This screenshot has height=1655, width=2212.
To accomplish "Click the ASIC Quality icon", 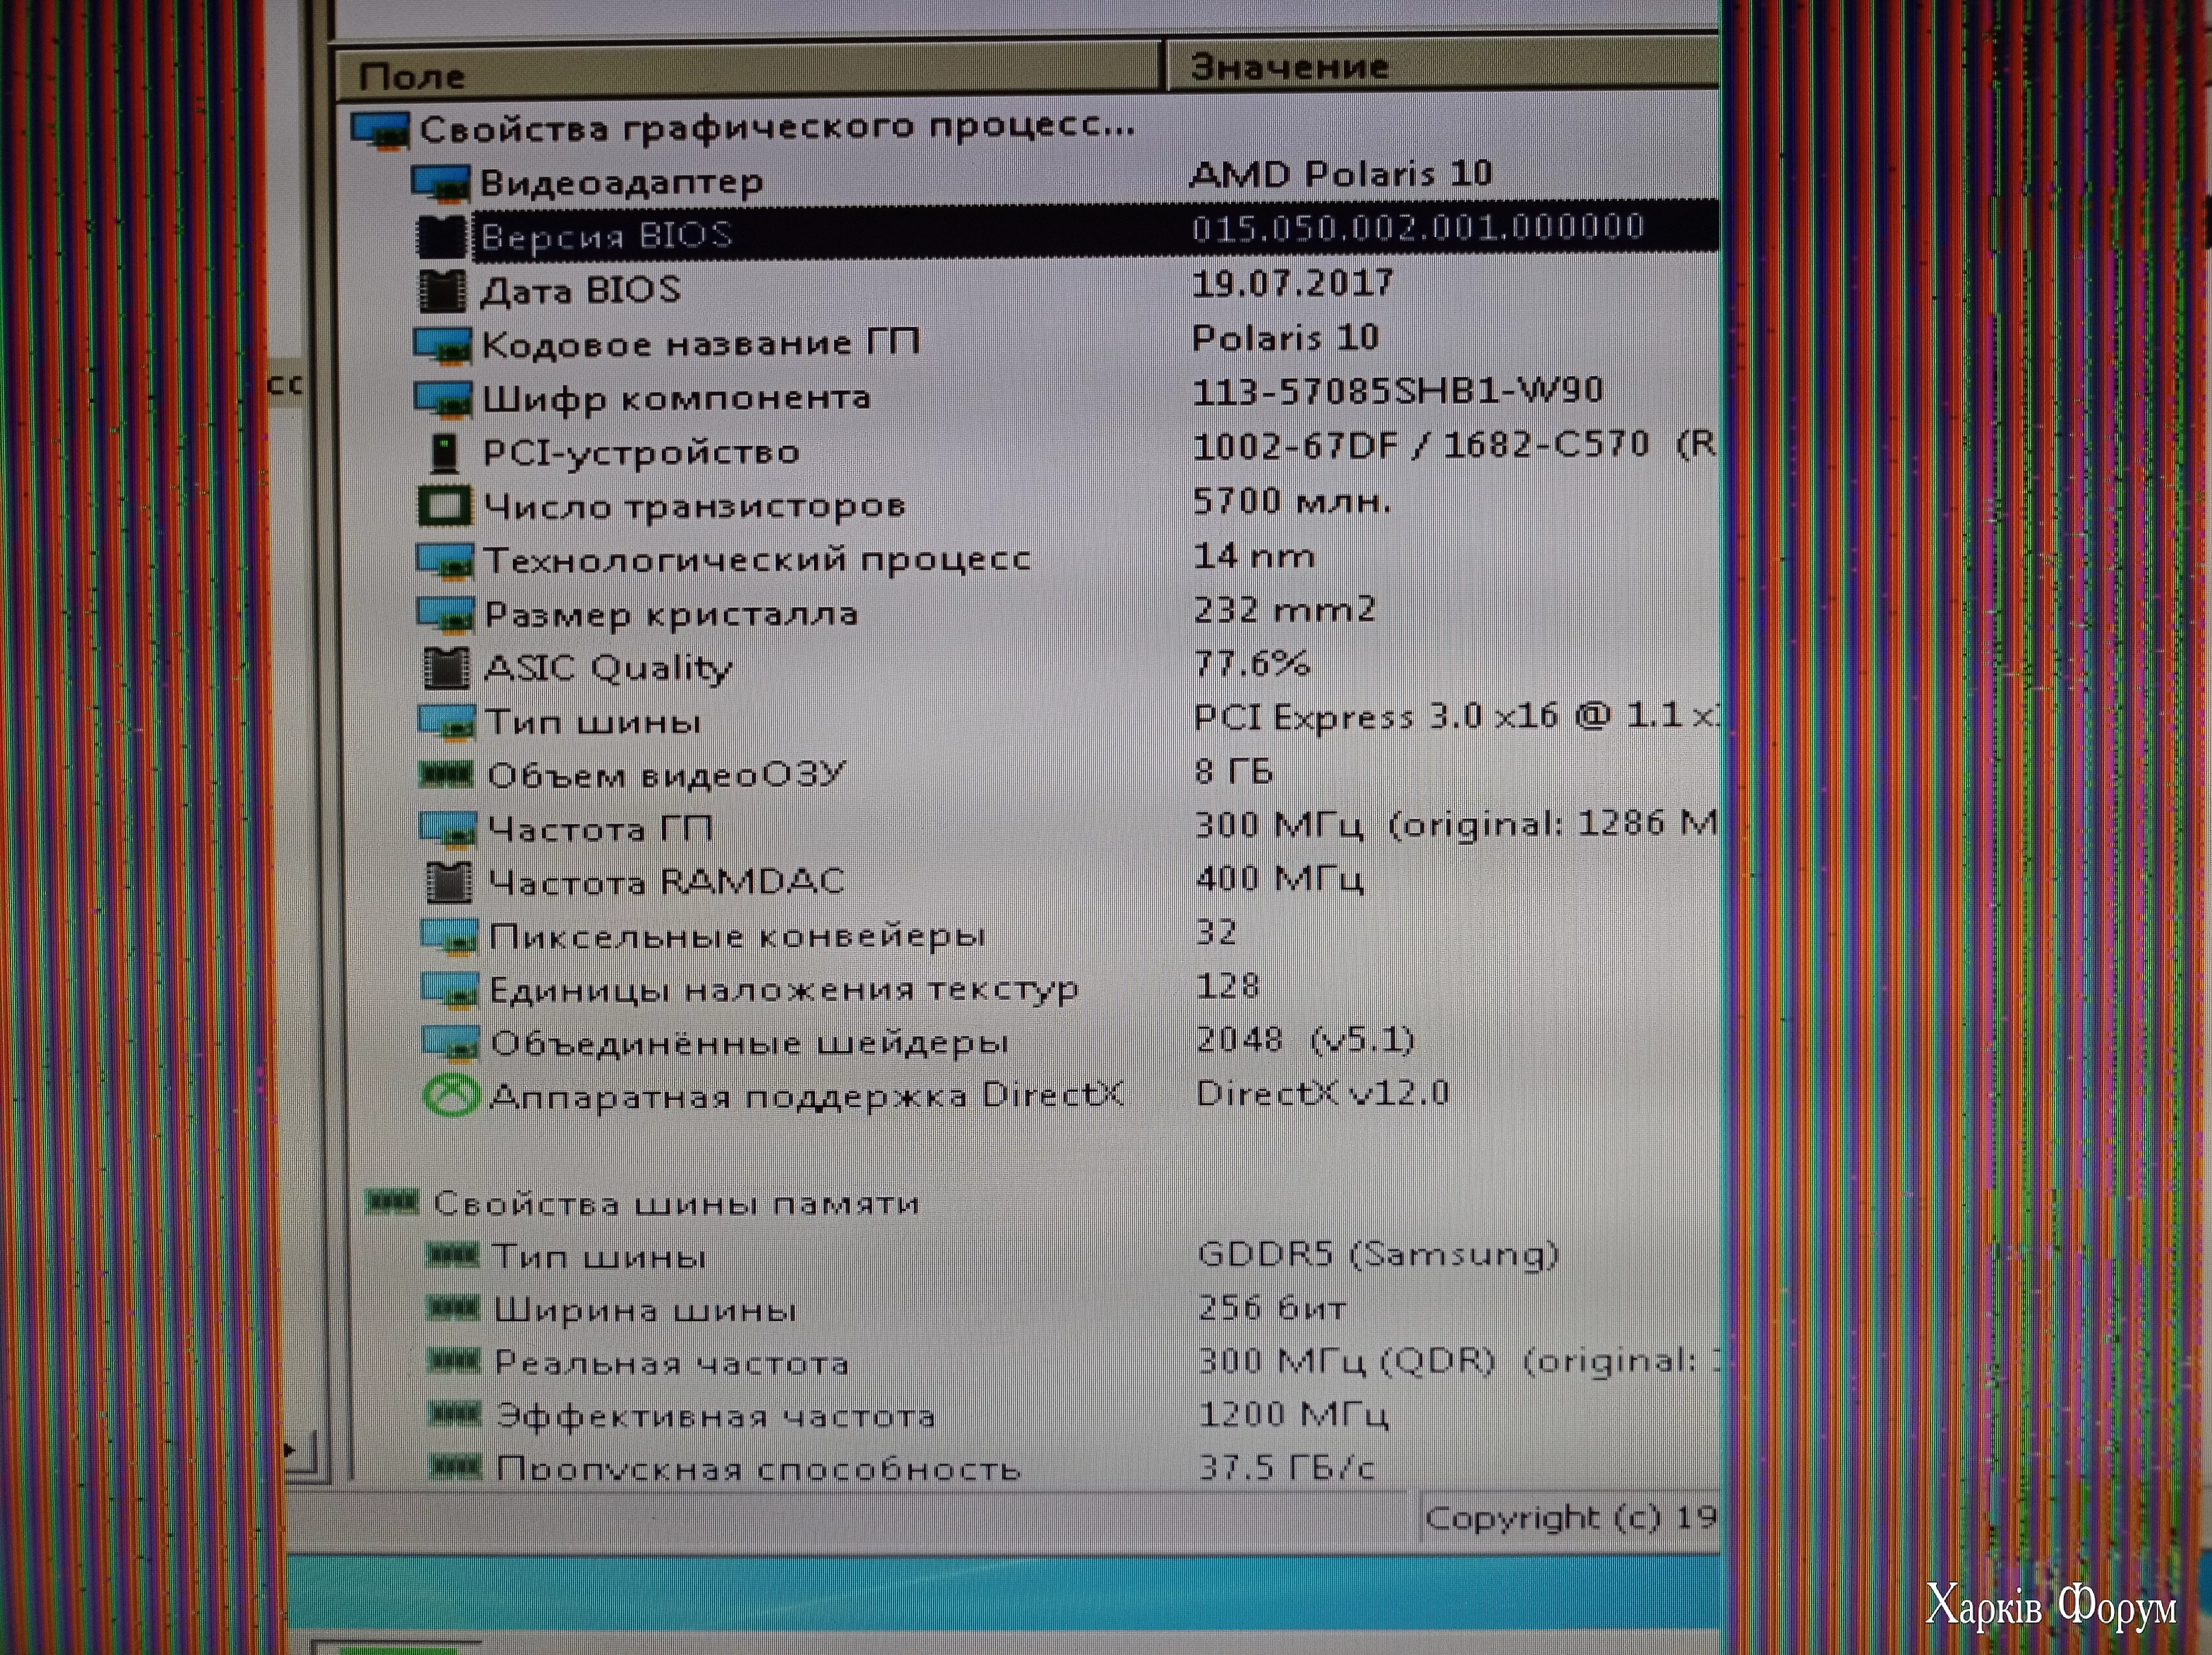I will click(x=446, y=668).
